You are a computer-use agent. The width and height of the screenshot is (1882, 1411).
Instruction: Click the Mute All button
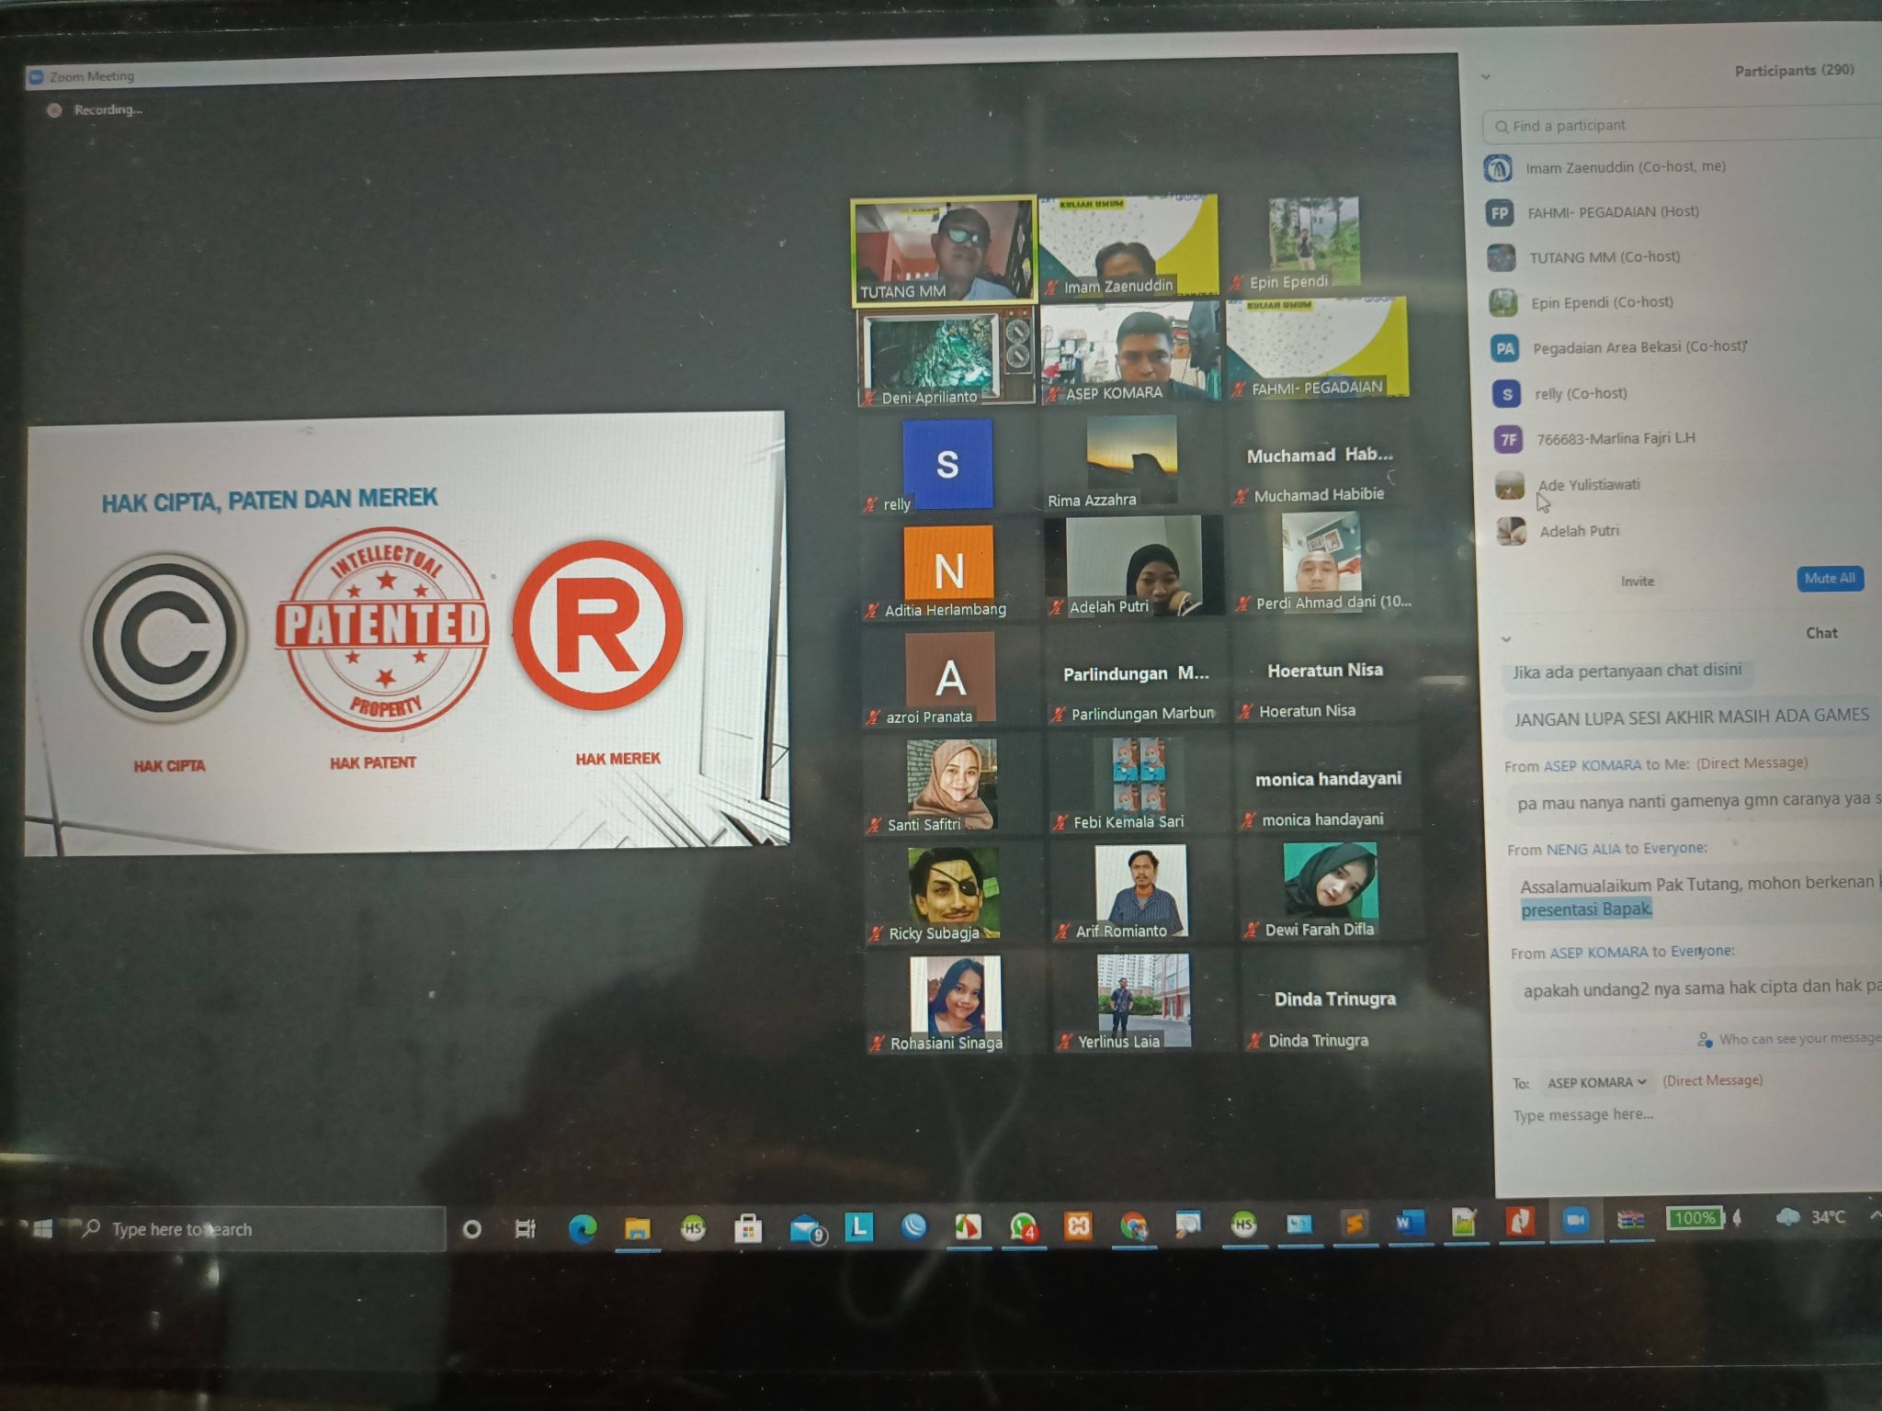tap(1829, 579)
